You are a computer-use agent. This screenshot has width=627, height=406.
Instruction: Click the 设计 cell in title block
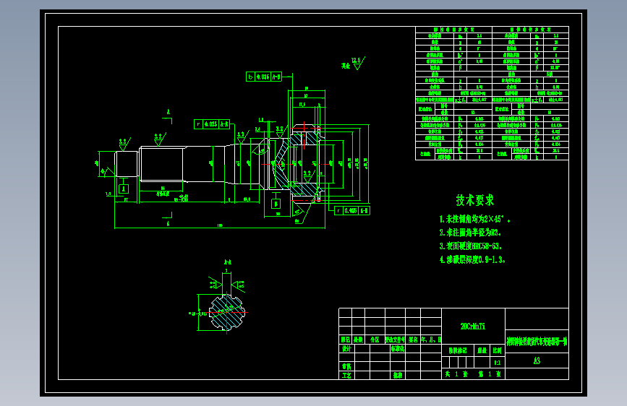(x=346, y=348)
